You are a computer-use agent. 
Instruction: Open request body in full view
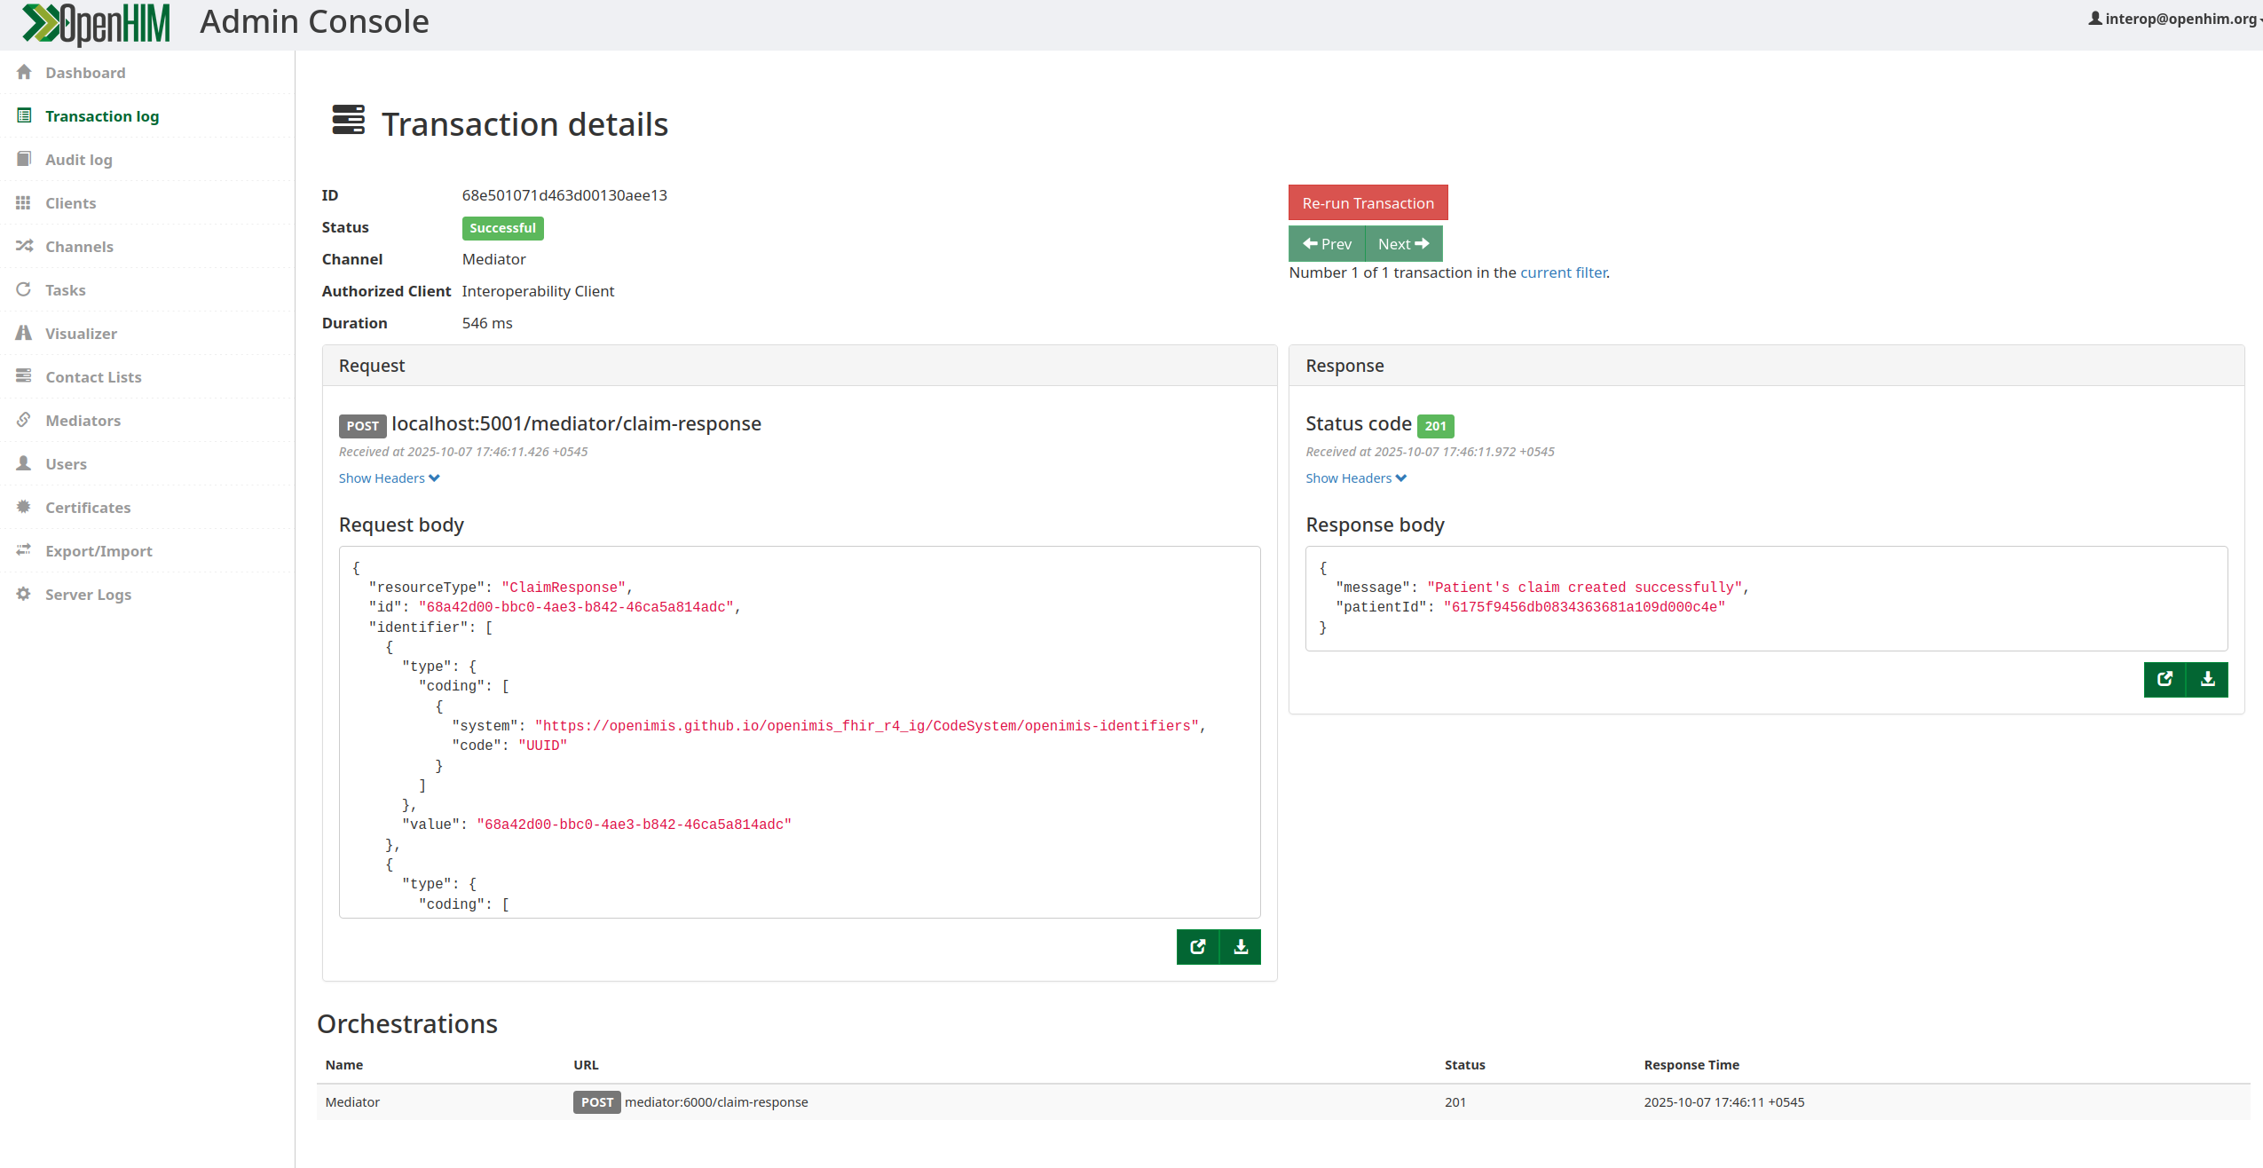(1197, 946)
